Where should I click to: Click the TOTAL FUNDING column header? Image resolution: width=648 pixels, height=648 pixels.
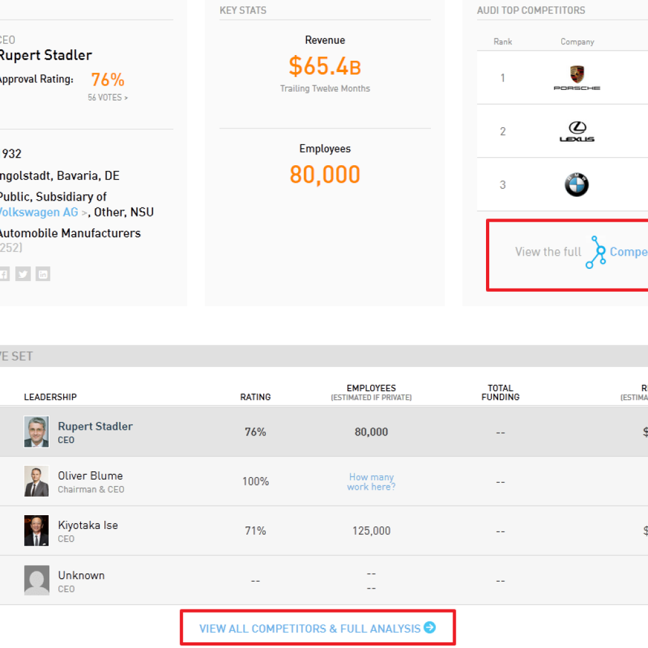(x=501, y=392)
